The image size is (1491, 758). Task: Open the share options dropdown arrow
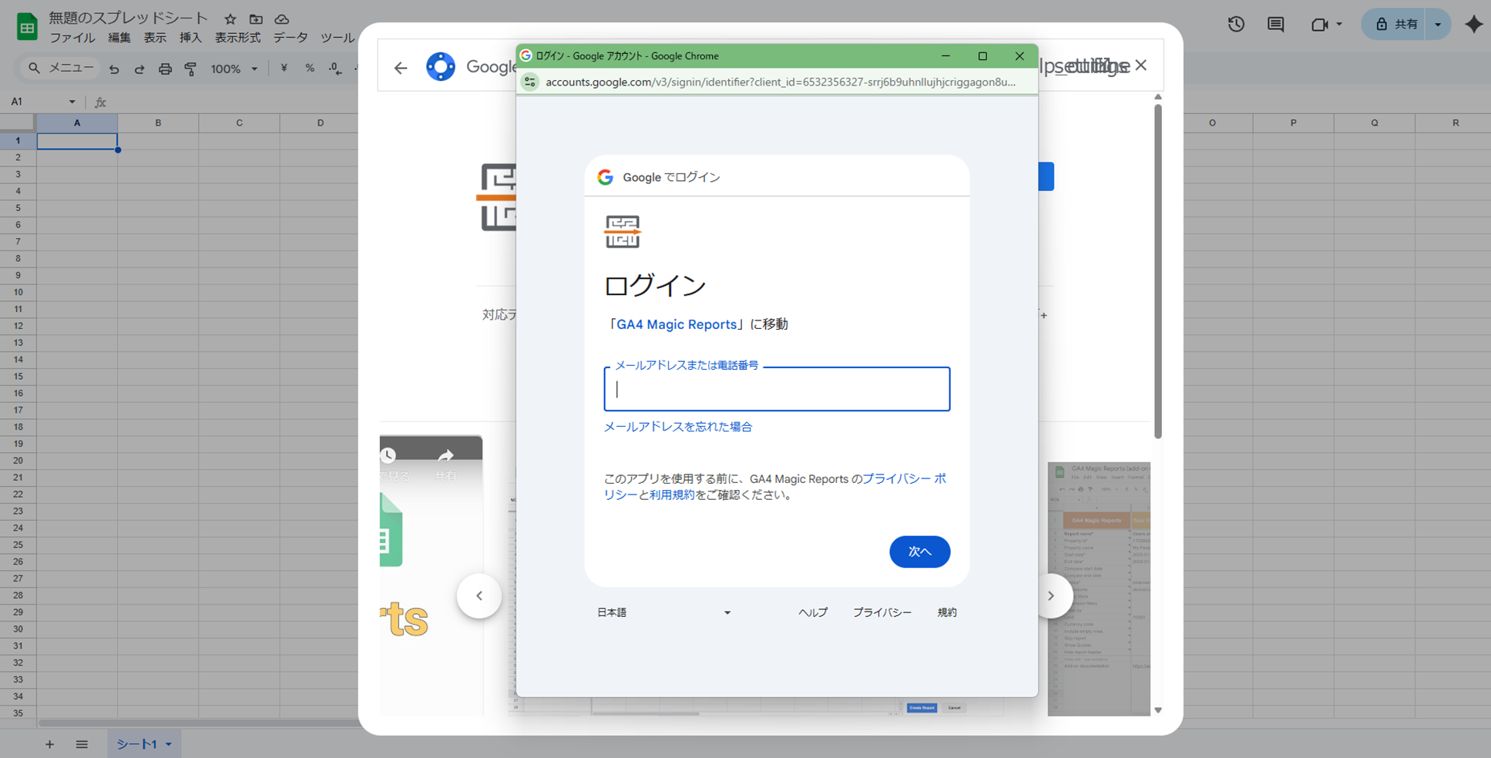(1438, 25)
